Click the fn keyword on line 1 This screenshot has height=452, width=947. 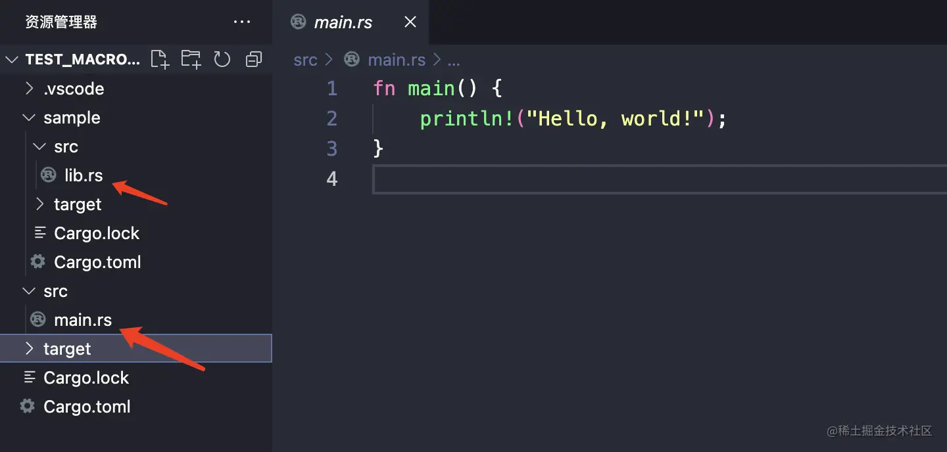click(x=384, y=88)
